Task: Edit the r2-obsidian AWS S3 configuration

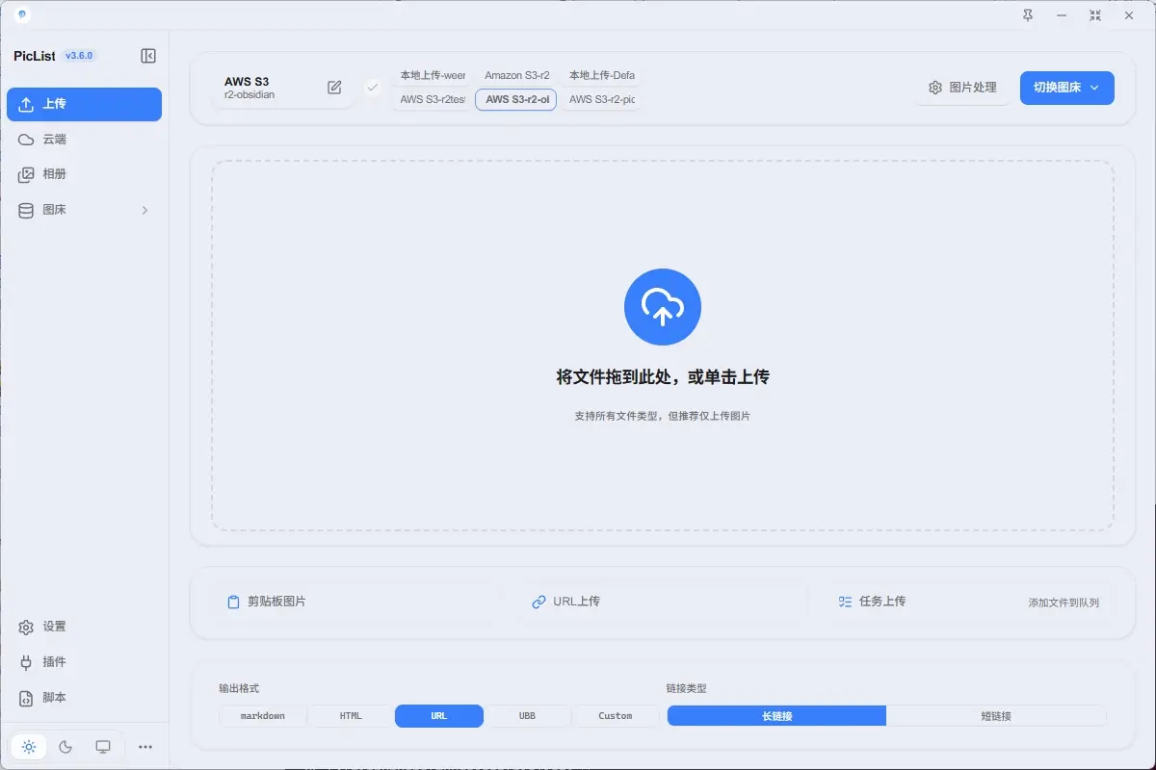Action: tap(334, 88)
